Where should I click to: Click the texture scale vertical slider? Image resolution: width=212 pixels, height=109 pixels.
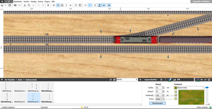click(x=207, y=94)
